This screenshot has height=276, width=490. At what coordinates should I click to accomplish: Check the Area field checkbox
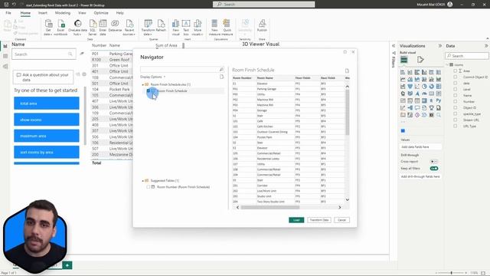pyautogui.click(x=456, y=71)
